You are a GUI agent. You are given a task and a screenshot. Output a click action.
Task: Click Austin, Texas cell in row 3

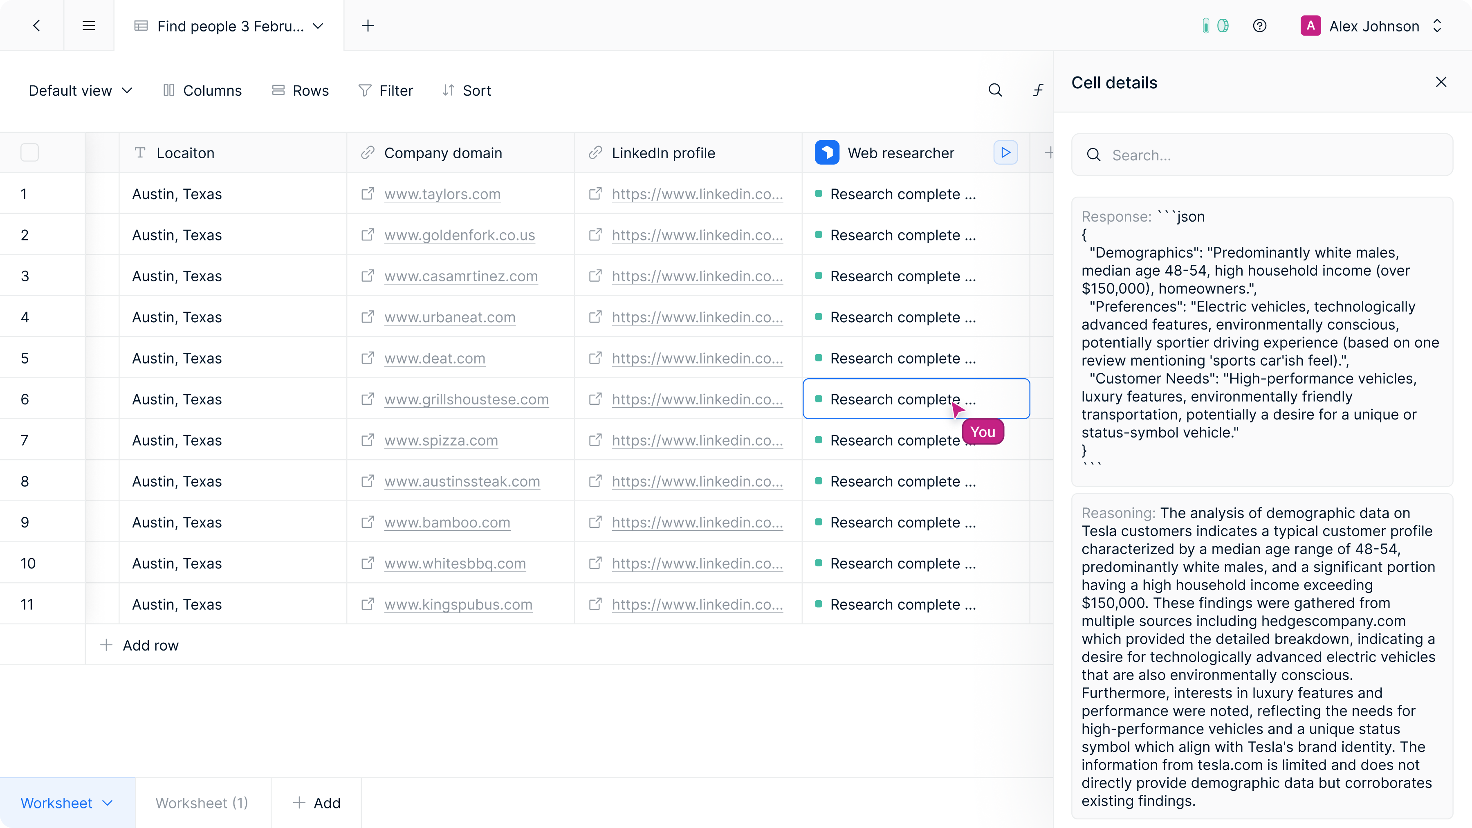233,276
